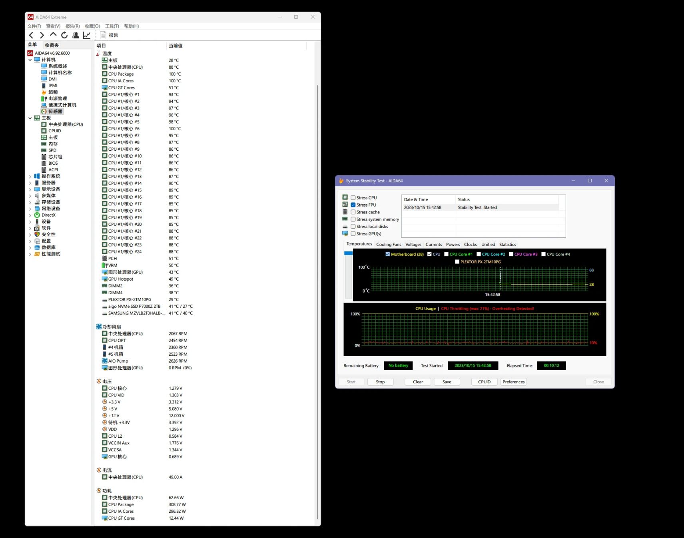This screenshot has width=684, height=538.
Task: Expand the 操作系统 tree node
Action: 30,176
